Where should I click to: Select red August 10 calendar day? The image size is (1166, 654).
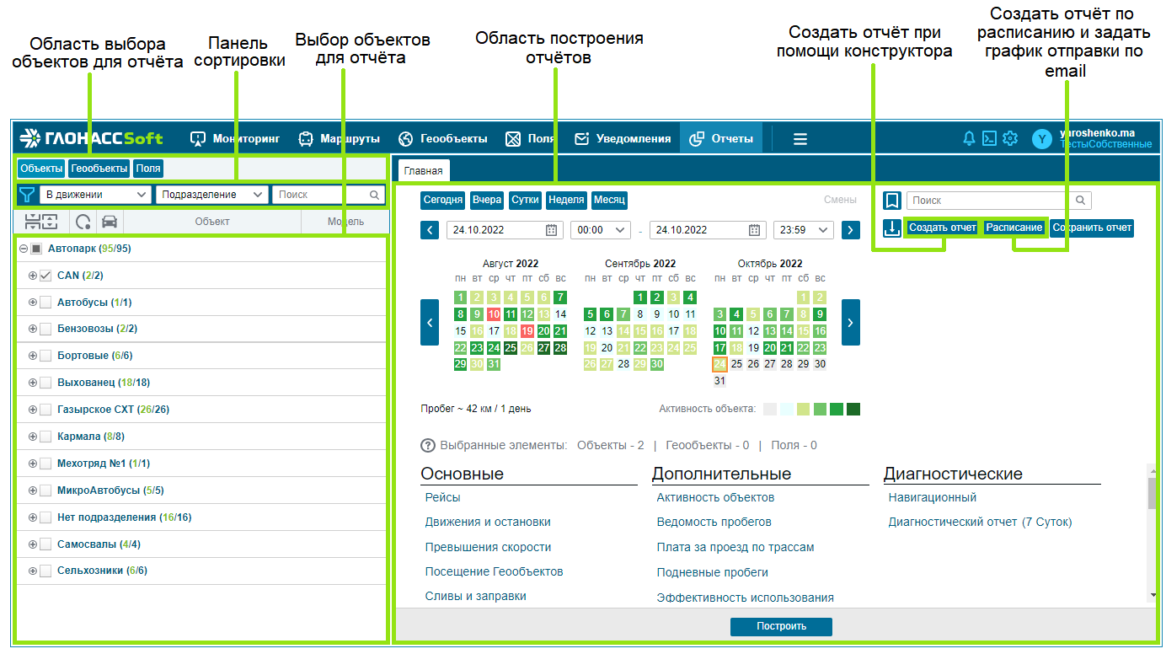493,314
